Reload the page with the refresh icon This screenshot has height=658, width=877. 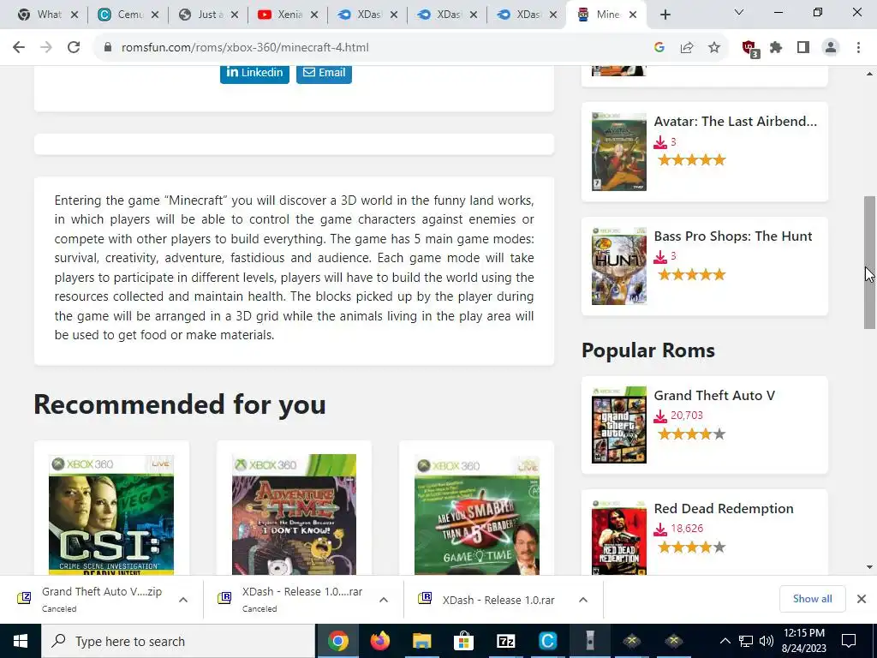coord(74,48)
